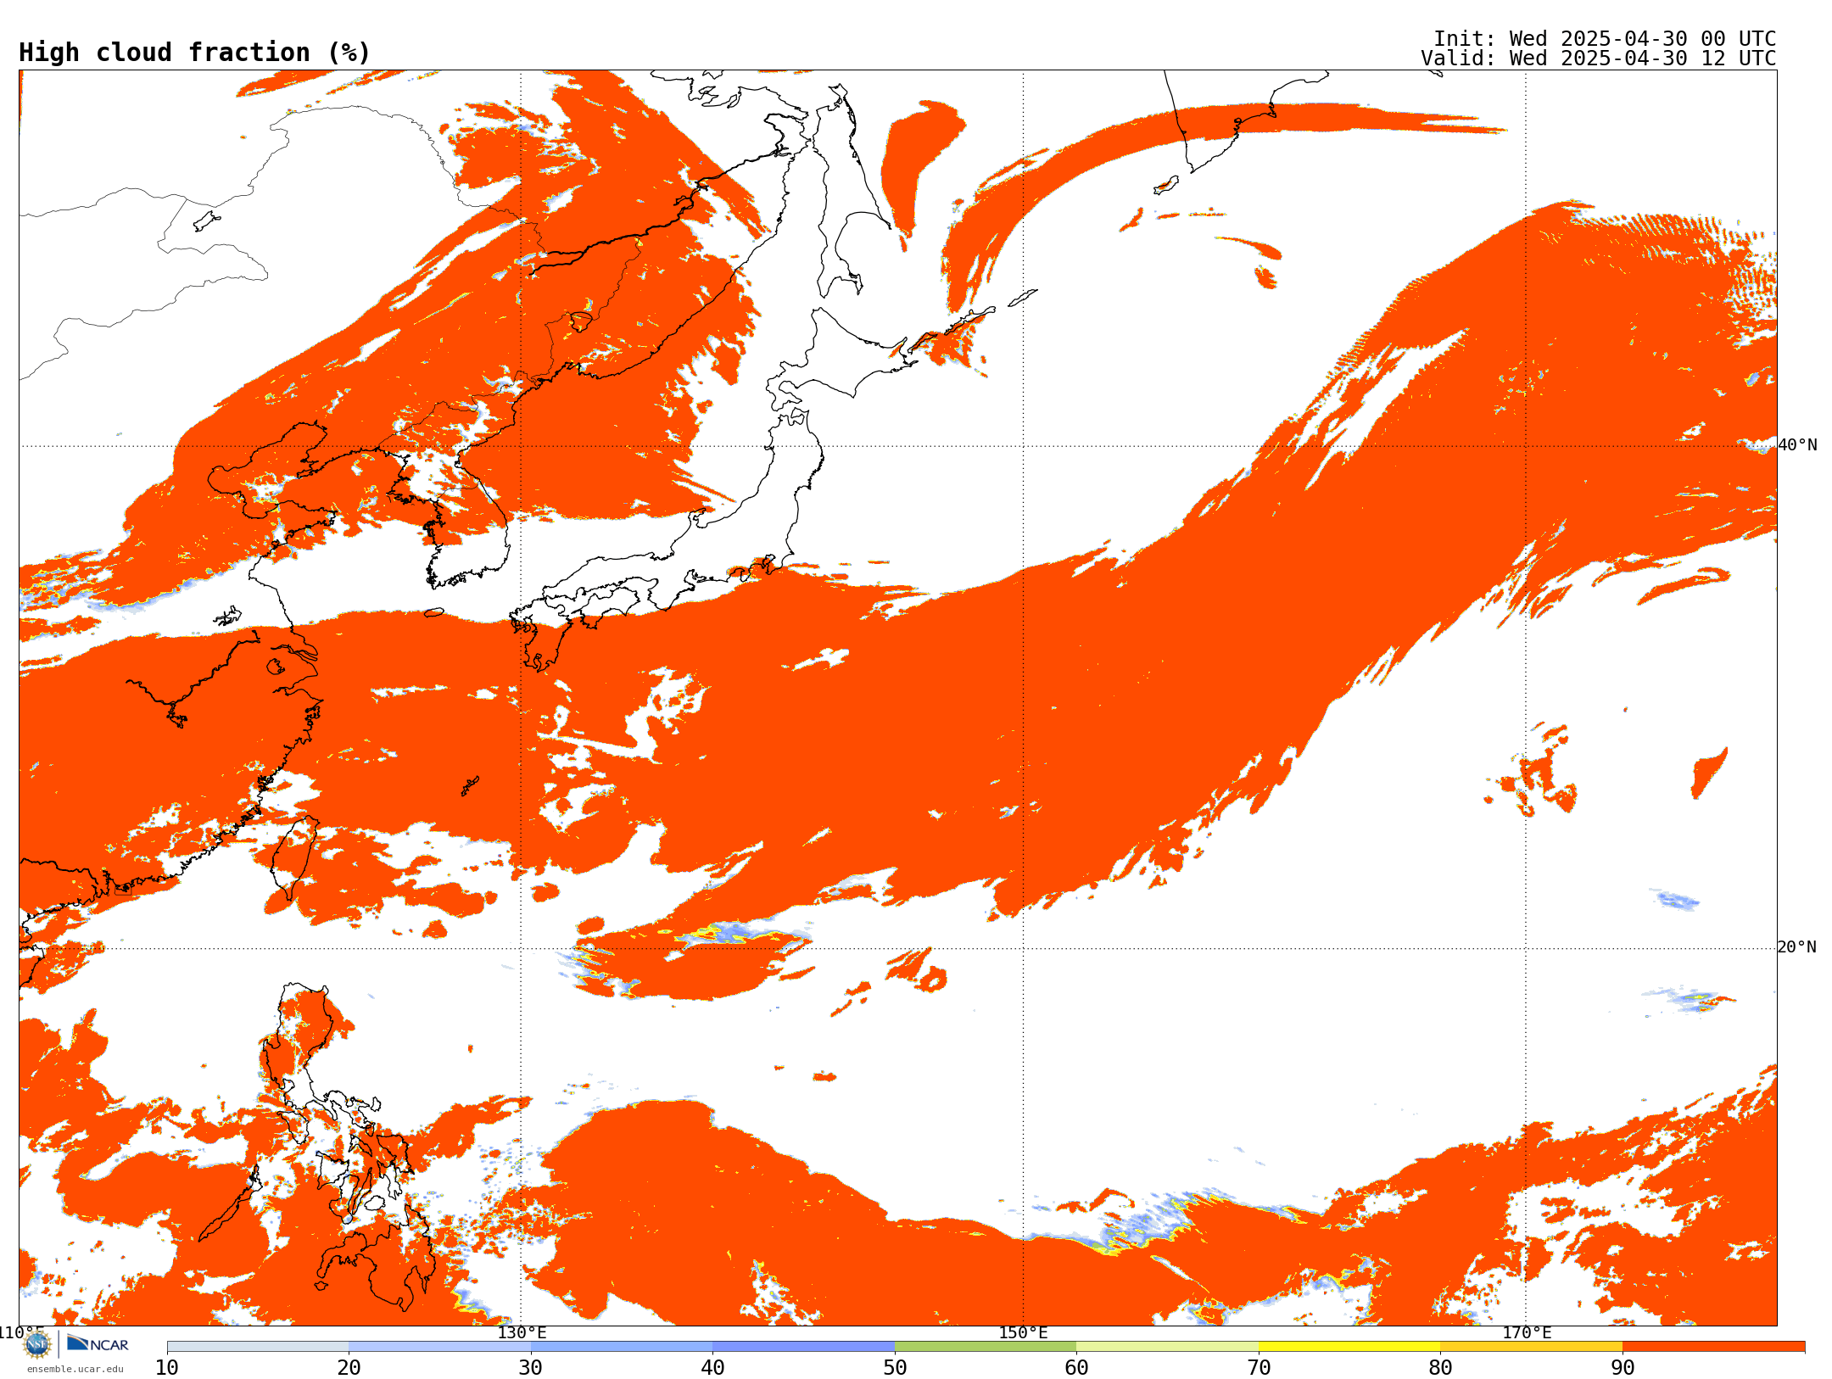The width and height of the screenshot is (1832, 1379).
Task: Click the colorbar tick label 80
Action: click(1440, 1367)
